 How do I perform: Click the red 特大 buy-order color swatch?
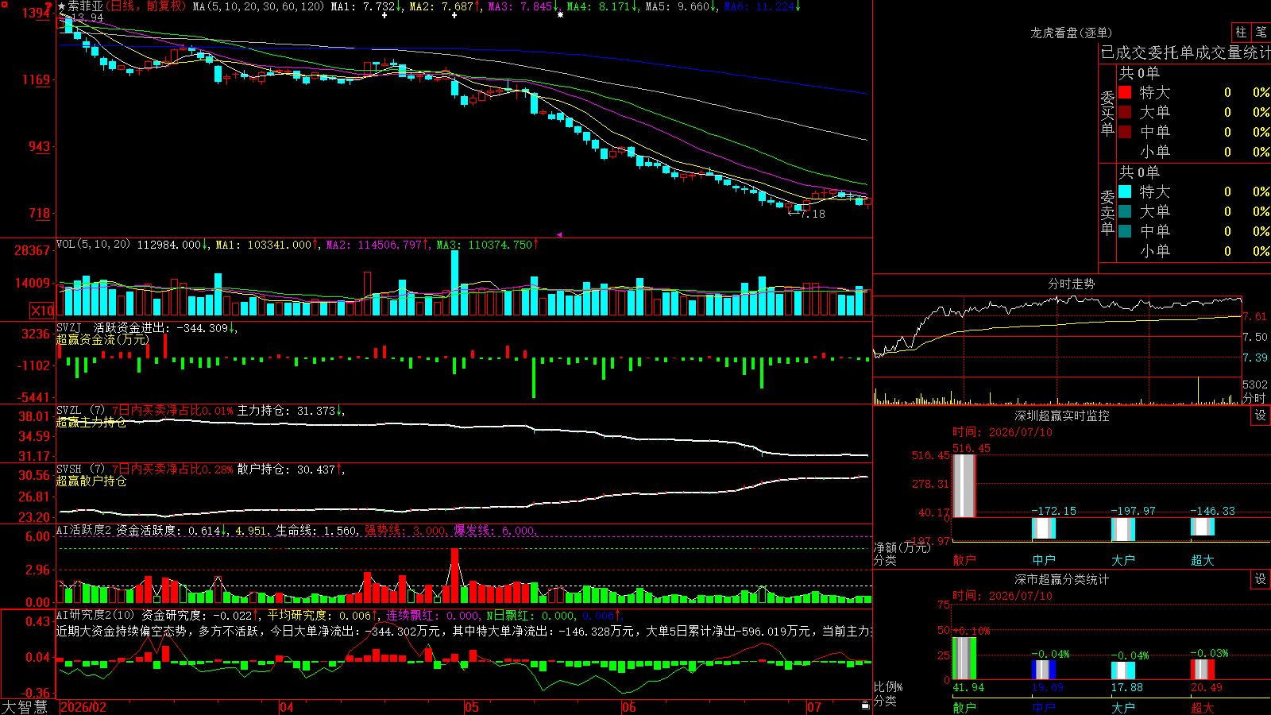click(1125, 92)
